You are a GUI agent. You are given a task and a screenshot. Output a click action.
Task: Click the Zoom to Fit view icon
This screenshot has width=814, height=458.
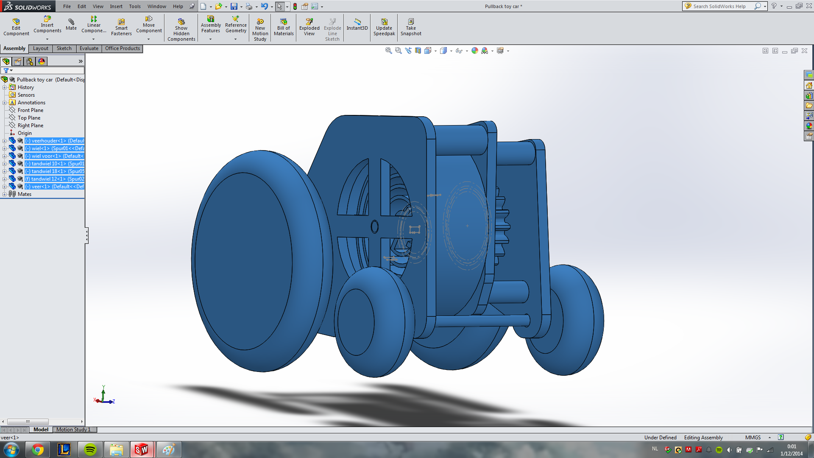pos(388,50)
